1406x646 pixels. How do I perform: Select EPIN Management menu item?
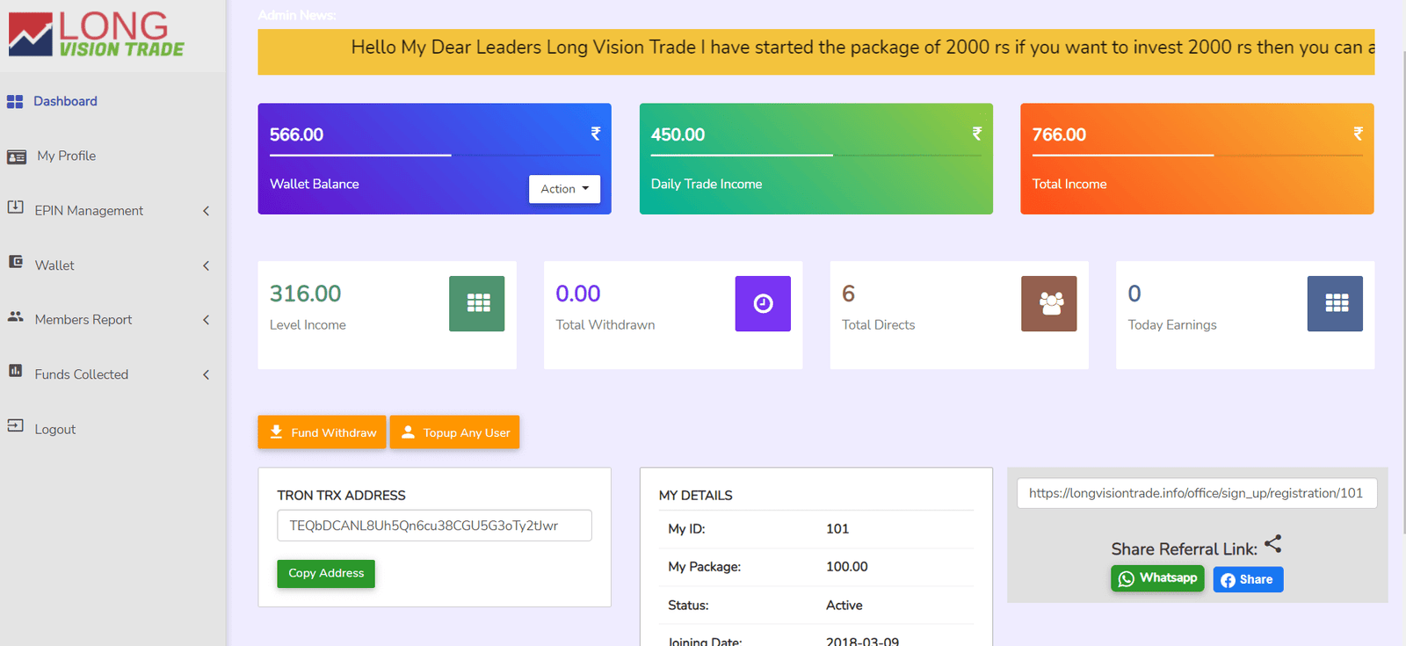coord(89,211)
